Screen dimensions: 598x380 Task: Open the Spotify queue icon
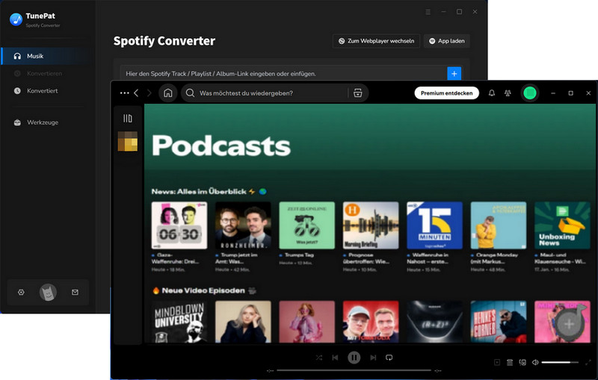point(510,363)
